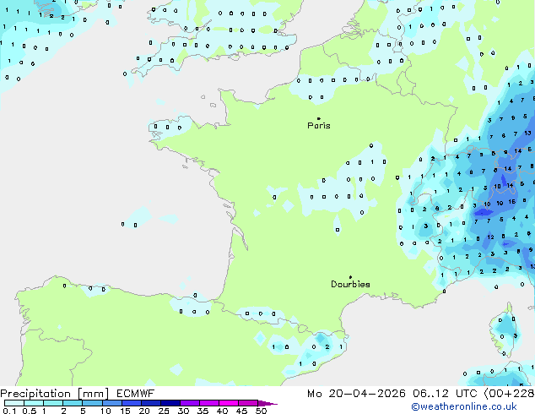Select the Dourbies city label
The image size is (535, 414).
[350, 284]
